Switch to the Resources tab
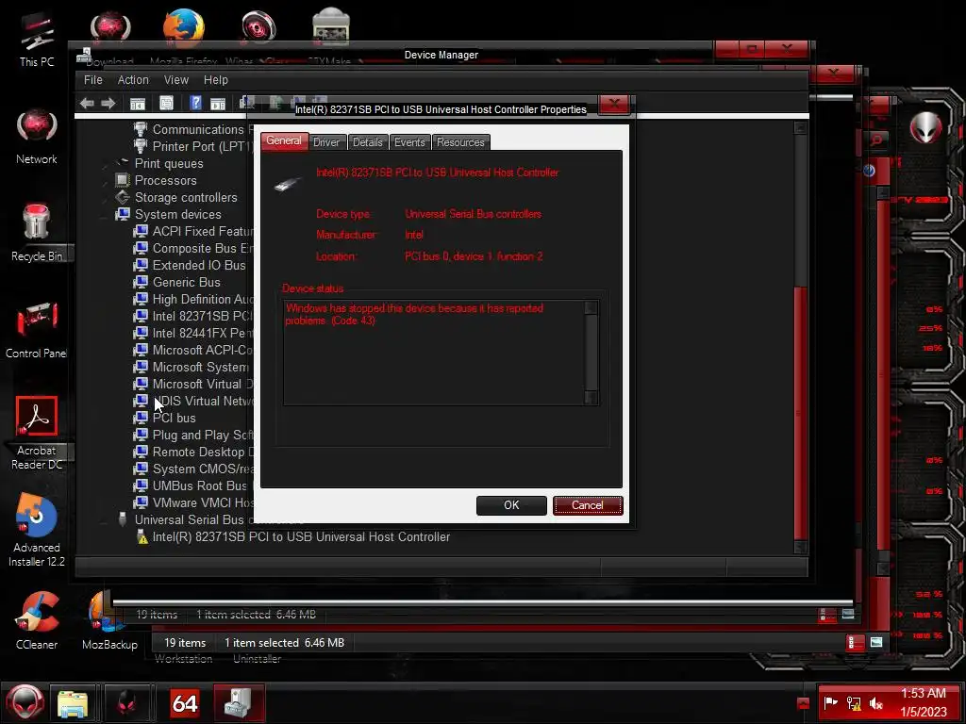966x724 pixels. pyautogui.click(x=460, y=142)
